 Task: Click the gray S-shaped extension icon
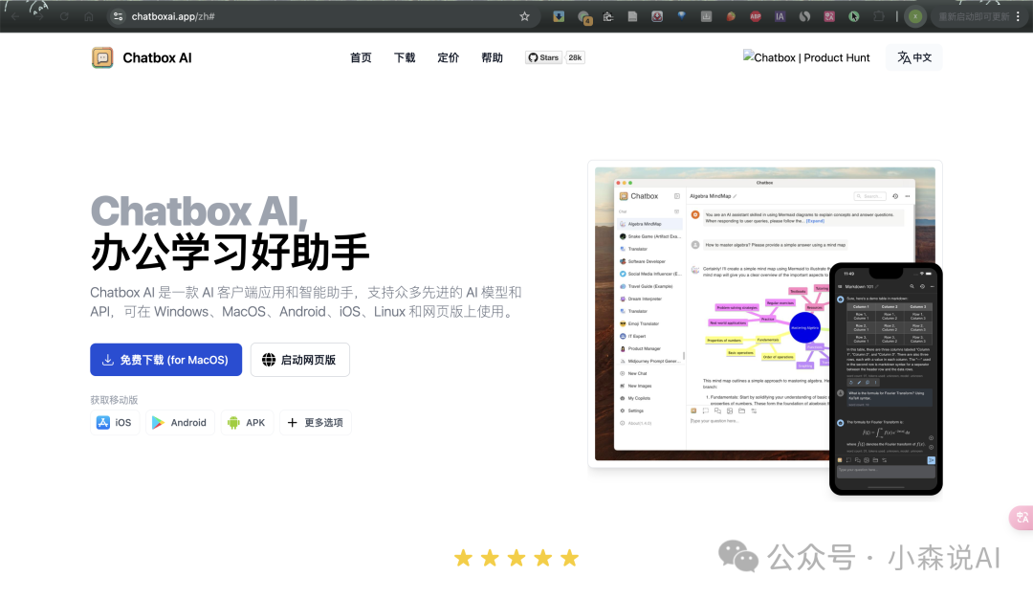tap(804, 16)
